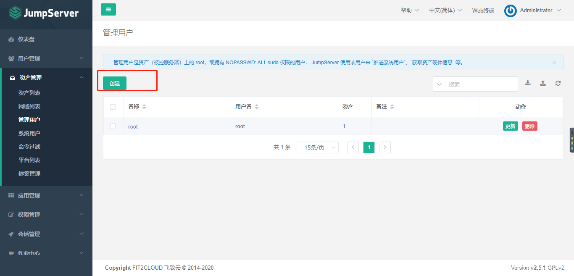This screenshot has height=276, width=574.
Task: Open the Administrator account dropdown
Action: coord(540,11)
